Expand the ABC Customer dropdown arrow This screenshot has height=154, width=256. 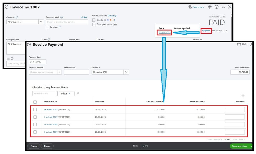pos(41,22)
